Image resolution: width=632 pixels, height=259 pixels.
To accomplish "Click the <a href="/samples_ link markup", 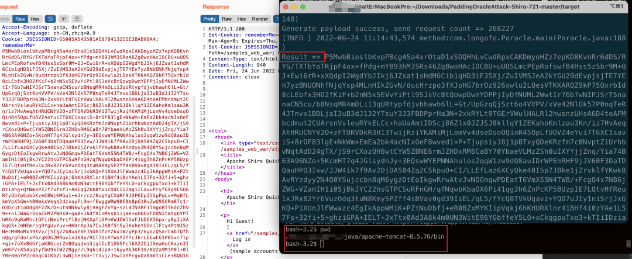I will click(x=253, y=233).
